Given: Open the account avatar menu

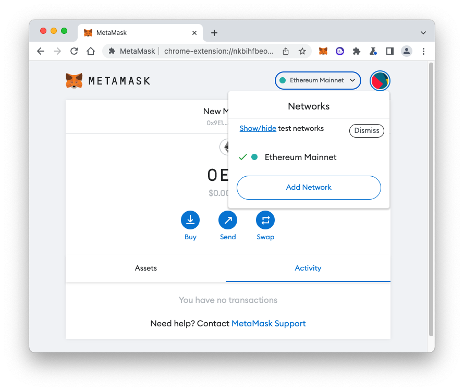Looking at the screenshot, I should point(380,81).
